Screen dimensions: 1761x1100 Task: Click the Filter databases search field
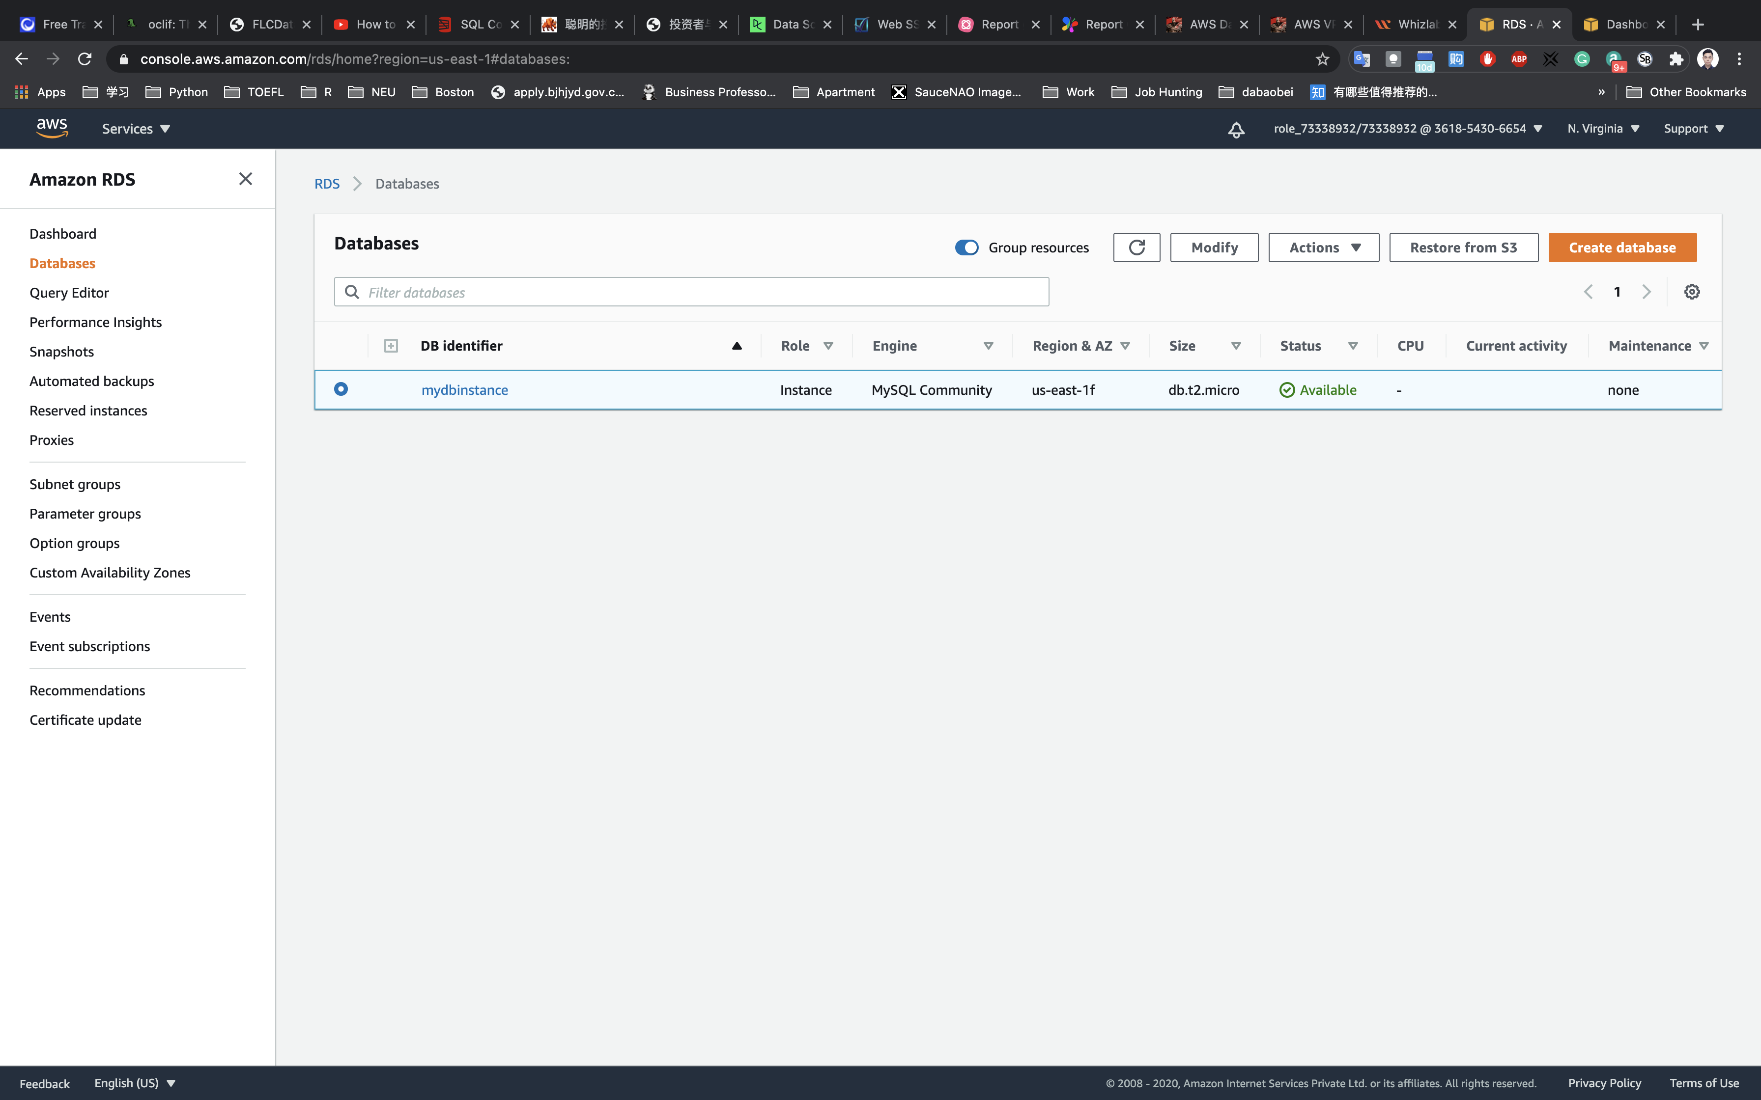[x=691, y=292]
